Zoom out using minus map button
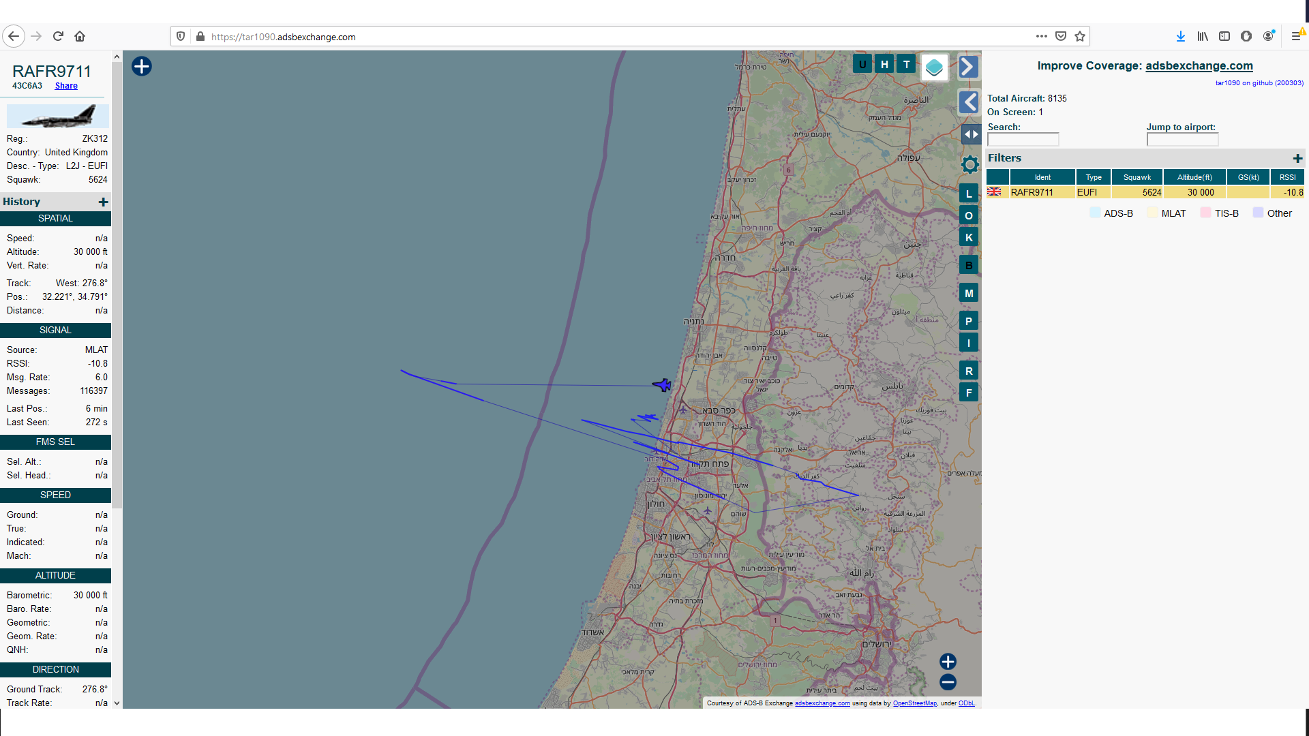The image size is (1309, 736). tap(948, 682)
